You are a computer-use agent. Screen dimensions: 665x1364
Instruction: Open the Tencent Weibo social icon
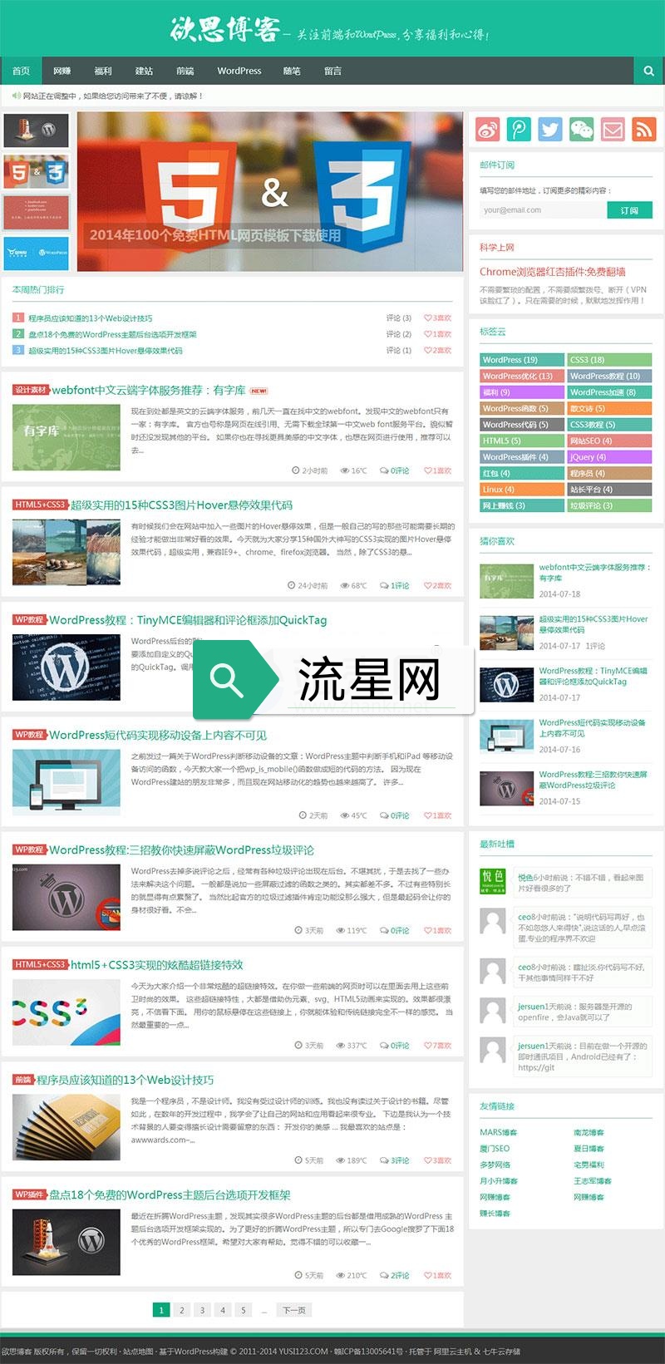519,129
